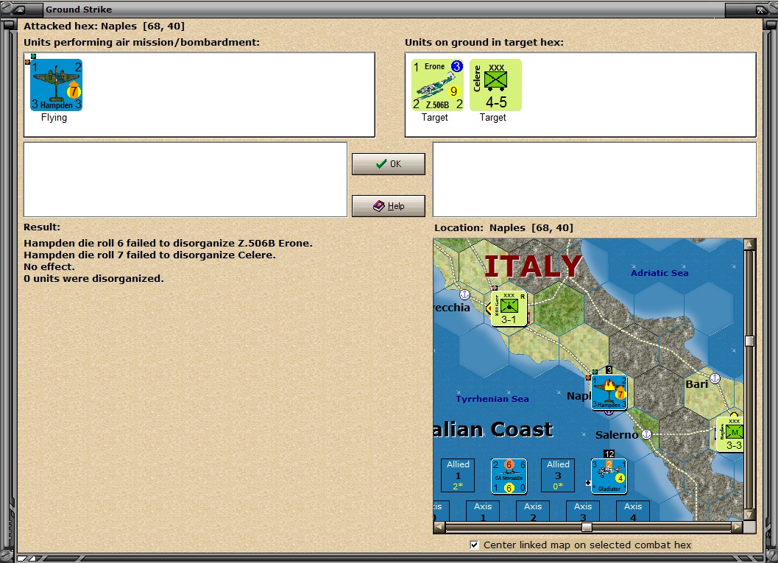This screenshot has width=778, height=563.
Task: Click the ITALY label on the map
Action: pyautogui.click(x=533, y=266)
